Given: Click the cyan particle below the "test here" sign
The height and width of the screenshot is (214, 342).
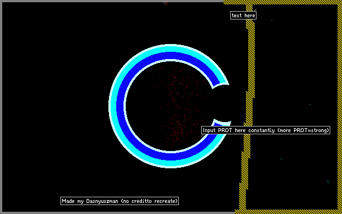Looking at the screenshot, I should point(272,20).
